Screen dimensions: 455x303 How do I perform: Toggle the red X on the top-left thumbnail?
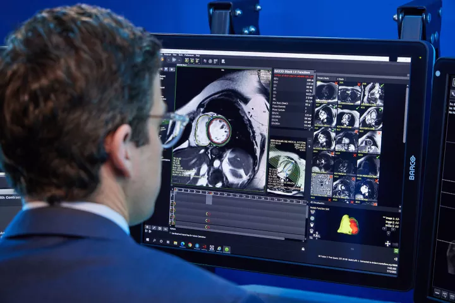point(336,83)
